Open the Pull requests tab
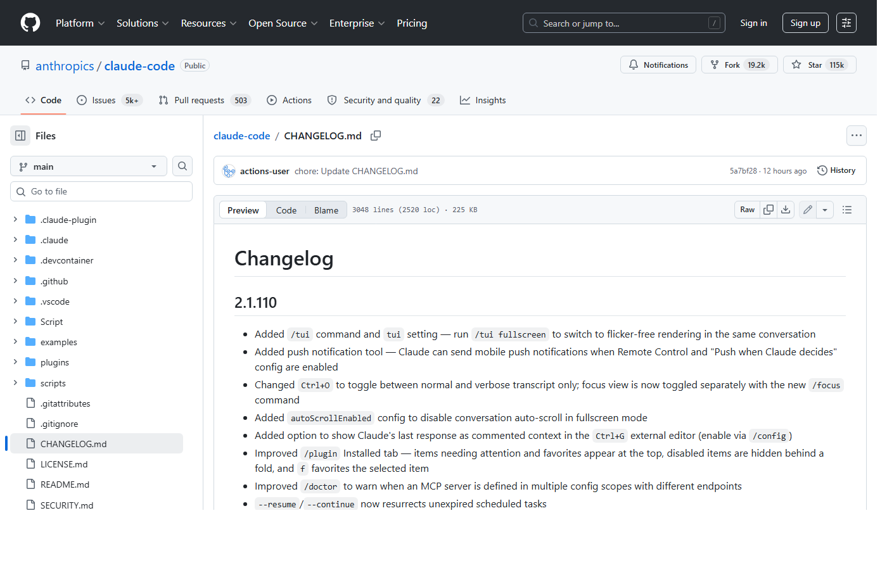Screen dimensions: 887x570 205,100
